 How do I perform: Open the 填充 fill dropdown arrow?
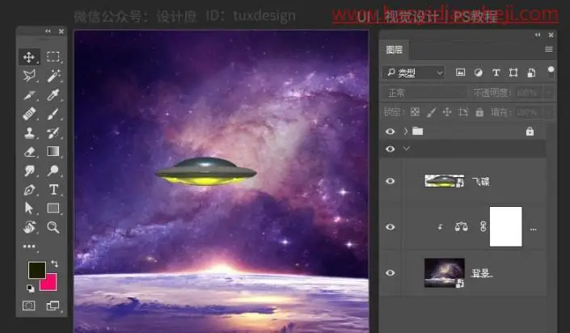[x=549, y=112]
